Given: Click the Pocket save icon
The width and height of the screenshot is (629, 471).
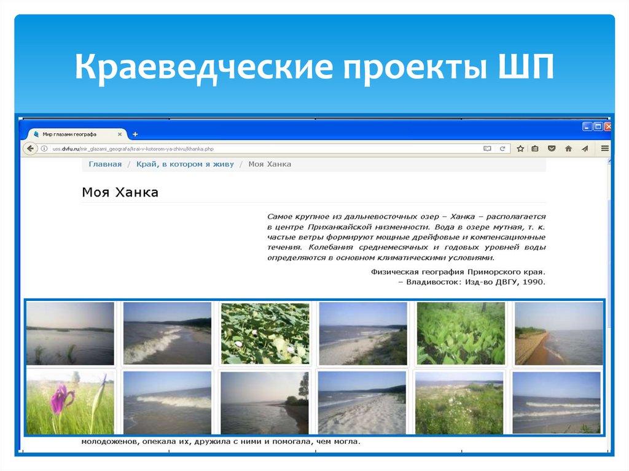Looking at the screenshot, I should point(552,149).
